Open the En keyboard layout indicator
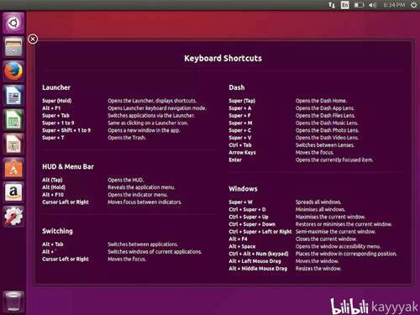This screenshot has width=420, height=315. click(345, 5)
